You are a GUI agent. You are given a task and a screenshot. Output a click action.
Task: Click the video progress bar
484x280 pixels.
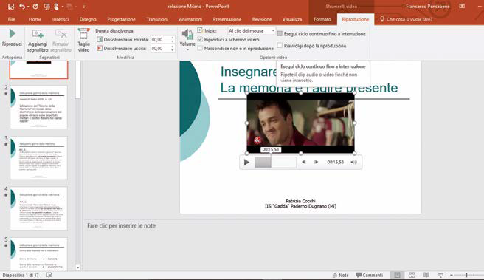[275, 162]
